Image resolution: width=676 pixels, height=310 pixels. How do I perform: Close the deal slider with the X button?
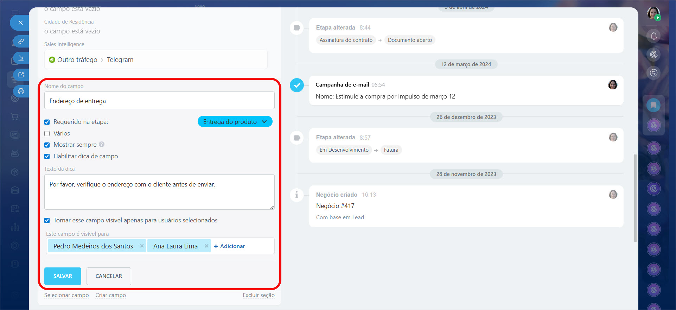coord(20,23)
